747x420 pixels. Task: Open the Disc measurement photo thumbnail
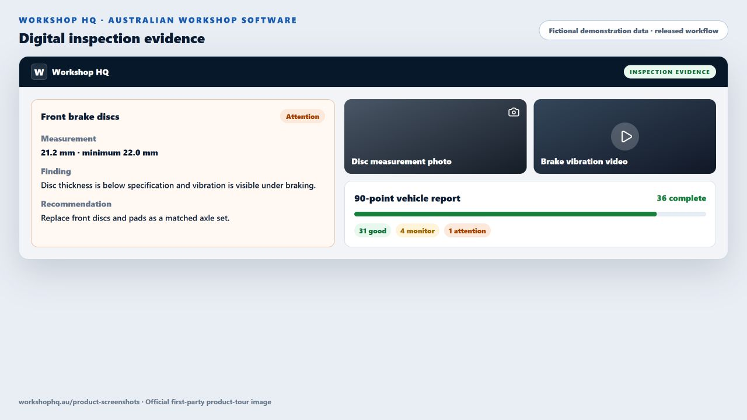(435, 136)
